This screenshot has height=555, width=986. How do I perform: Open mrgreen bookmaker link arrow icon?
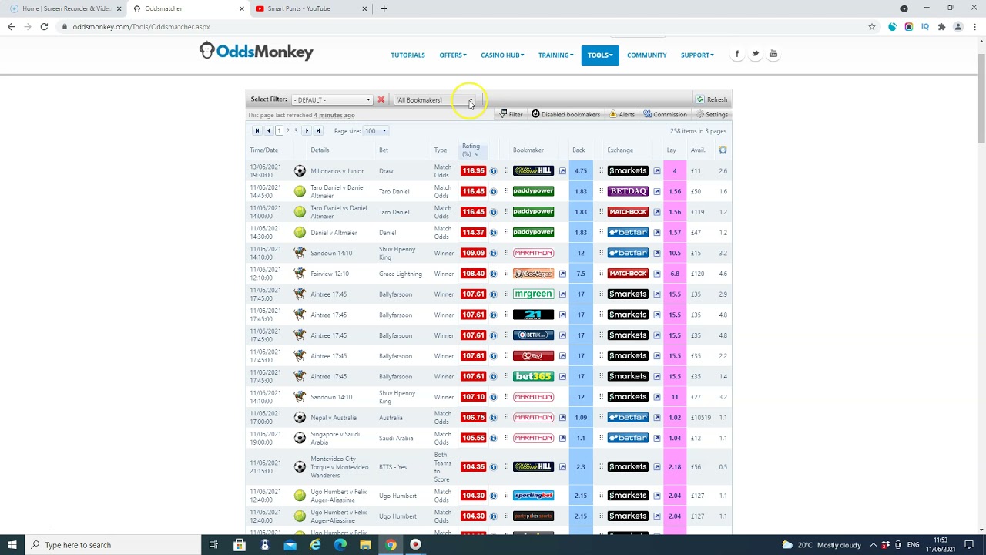[562, 294]
